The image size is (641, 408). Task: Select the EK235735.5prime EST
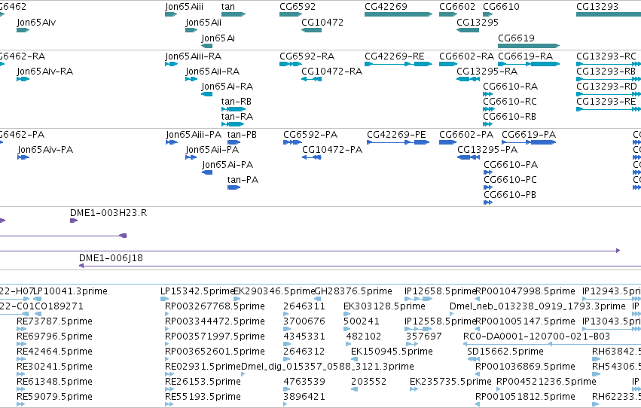414,390
